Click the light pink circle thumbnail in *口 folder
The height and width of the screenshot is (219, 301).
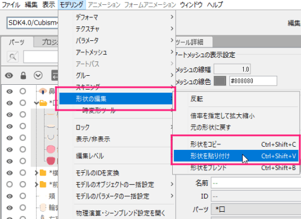(51, 149)
